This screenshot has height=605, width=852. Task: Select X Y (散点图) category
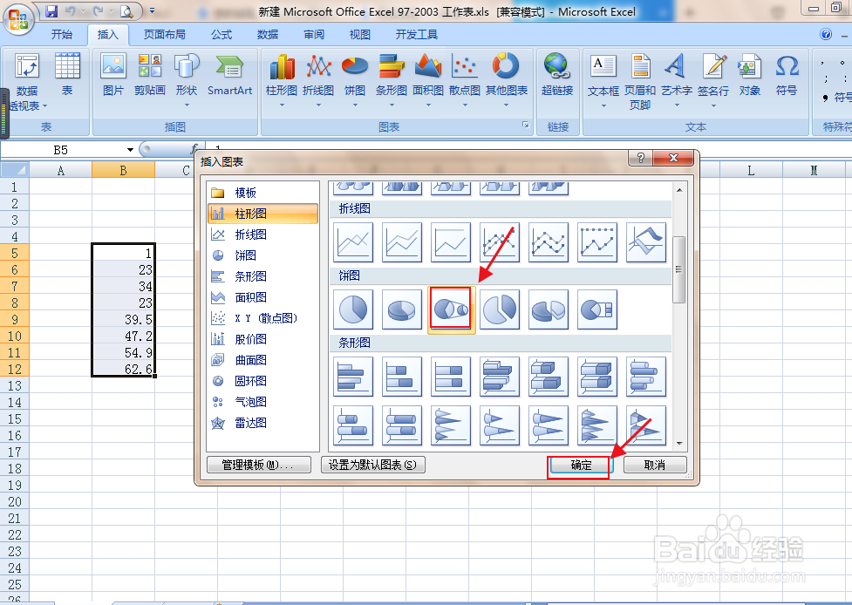pyautogui.click(x=263, y=318)
